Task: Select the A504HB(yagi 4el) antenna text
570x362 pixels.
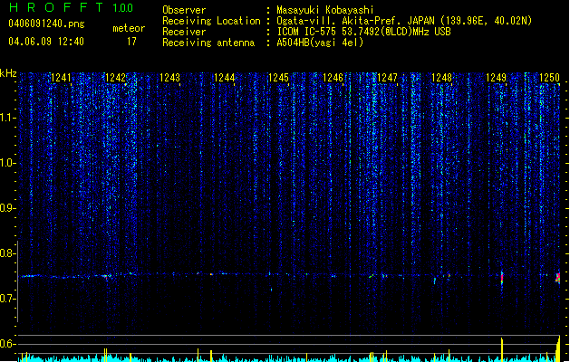Action: click(x=320, y=43)
